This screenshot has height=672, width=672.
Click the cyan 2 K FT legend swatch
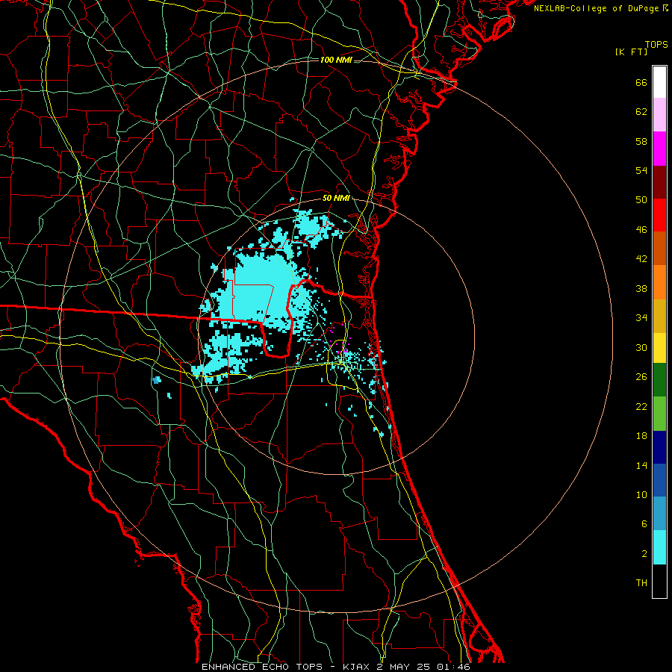point(659,547)
